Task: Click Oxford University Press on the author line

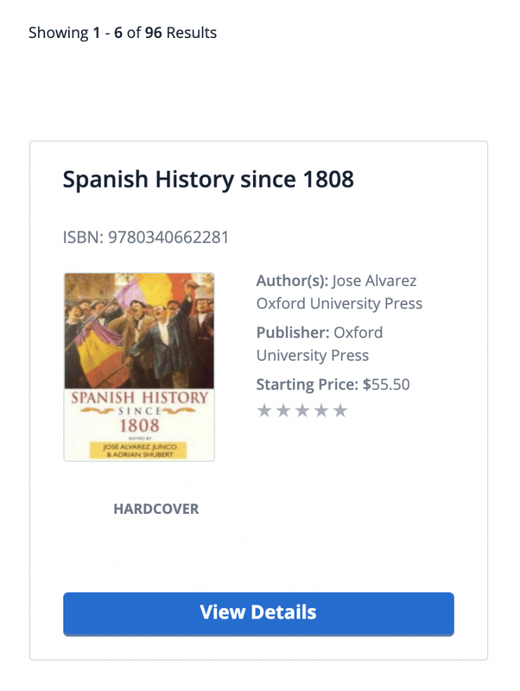Action: coord(339,304)
